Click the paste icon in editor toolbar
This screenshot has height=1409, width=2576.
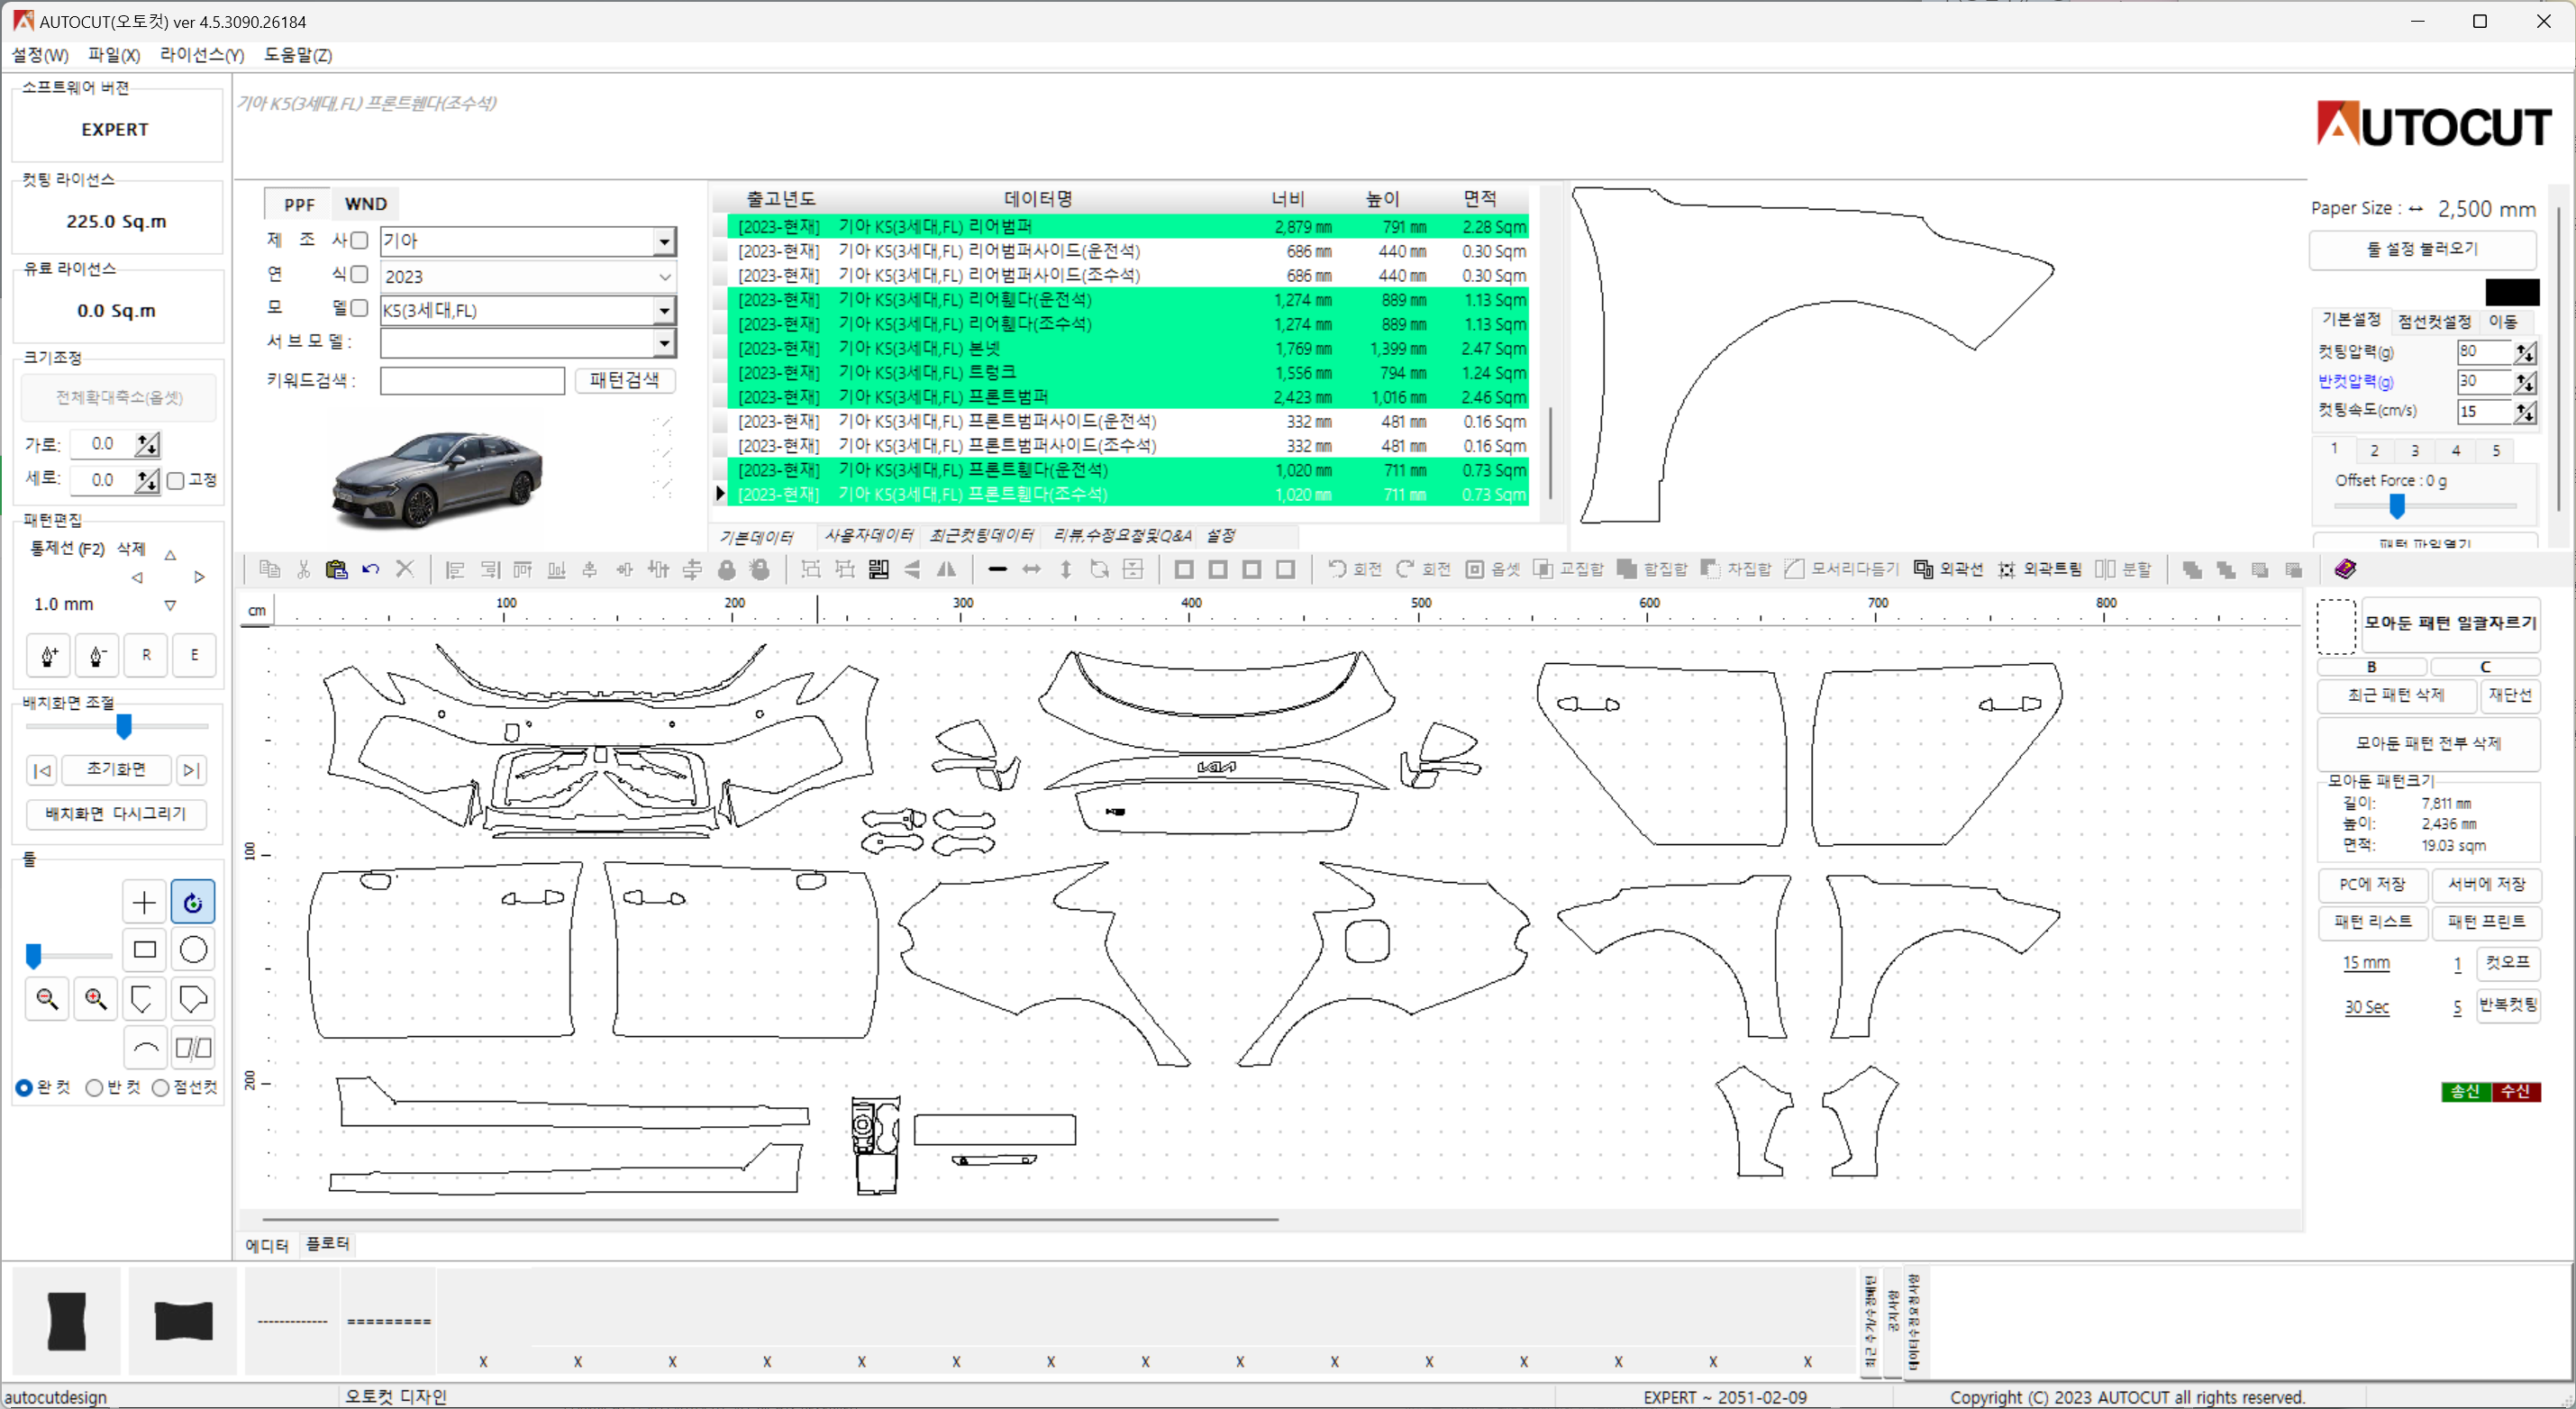[337, 569]
